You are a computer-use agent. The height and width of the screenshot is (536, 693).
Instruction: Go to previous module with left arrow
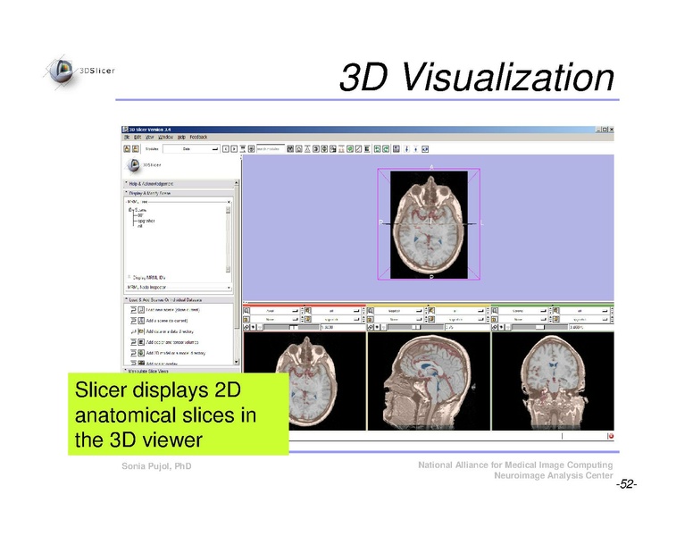[225, 149]
